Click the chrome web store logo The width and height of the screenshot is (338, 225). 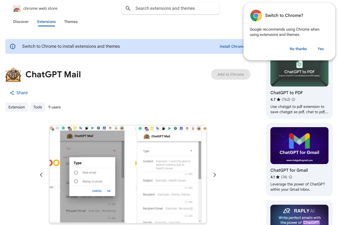[17, 8]
